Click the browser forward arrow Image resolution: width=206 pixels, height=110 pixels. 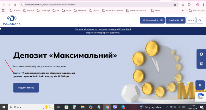click(9, 5)
